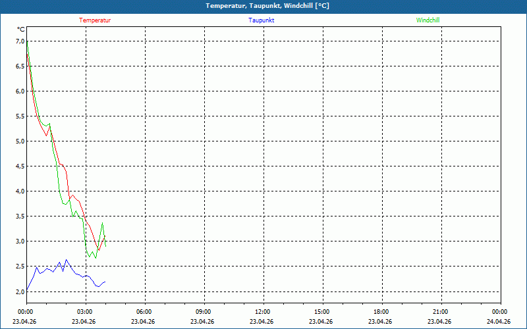Select the 21:00 time axis label
The image size is (527, 329).
click(x=441, y=312)
